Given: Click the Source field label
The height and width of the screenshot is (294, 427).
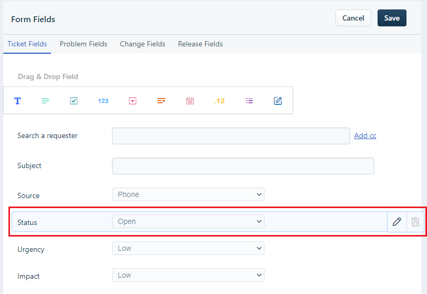Looking at the screenshot, I should point(28,195).
